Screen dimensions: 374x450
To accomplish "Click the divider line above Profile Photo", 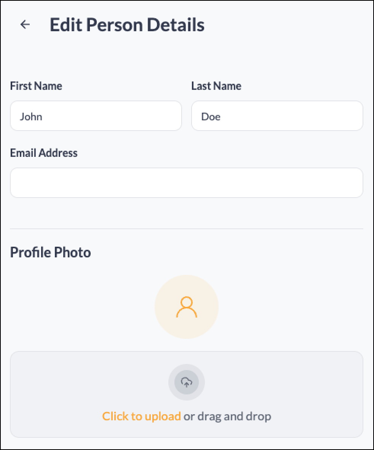I will 187,229.
